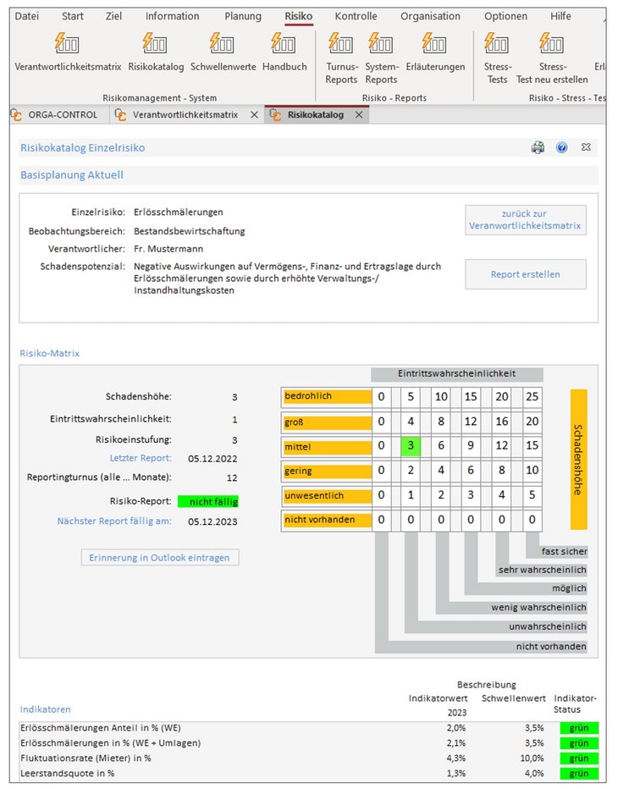Open the Verantwortlichkeitsmatrix ribbon icon
Screen dimensions: 618x789
(68, 44)
